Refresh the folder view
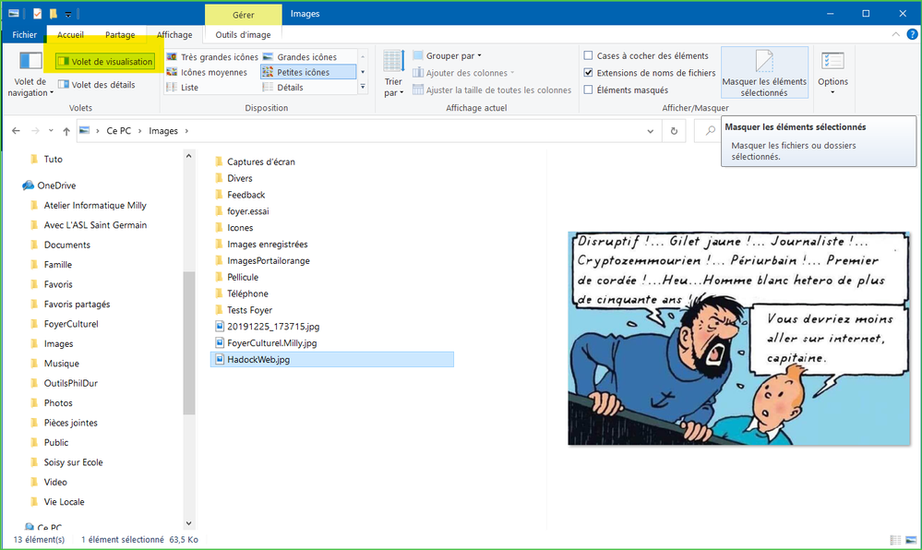This screenshot has width=922, height=550. [674, 131]
